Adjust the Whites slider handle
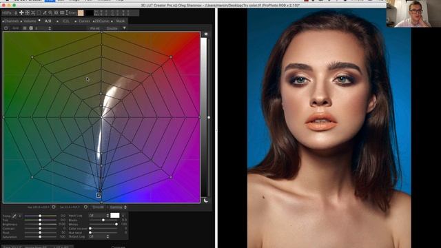This screenshot has height=248, width=441. [x=116, y=225]
